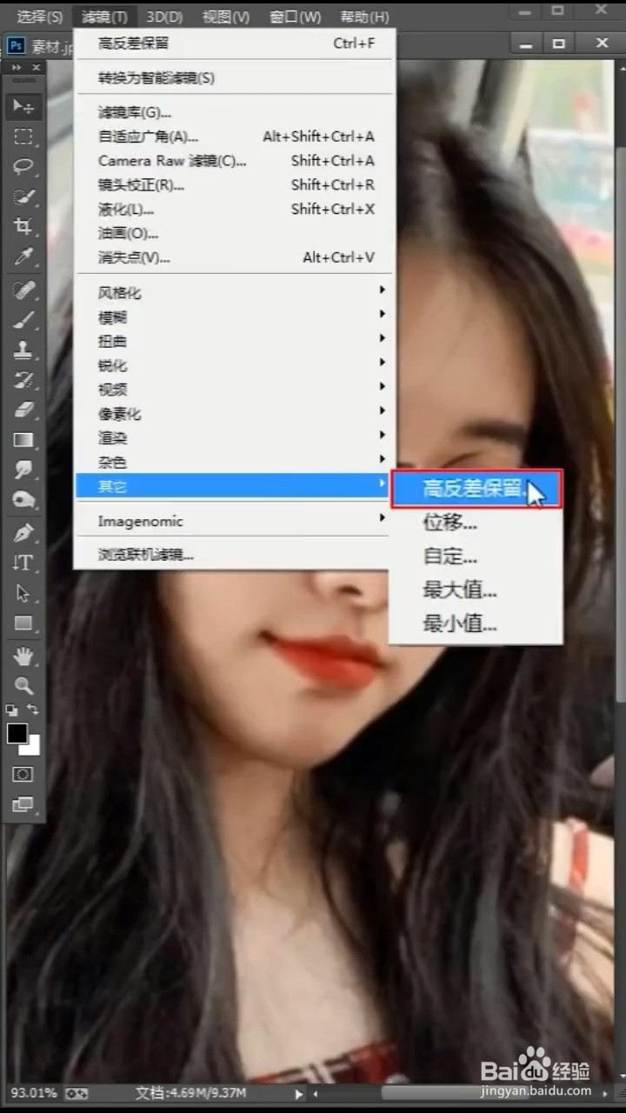Select the Rectangle shape tool
Screen dimensions: 626x1113
23,623
